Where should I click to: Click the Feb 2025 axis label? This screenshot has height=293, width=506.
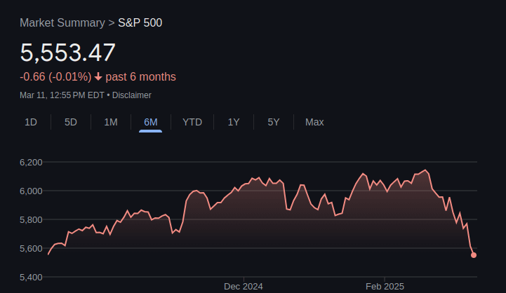point(385,286)
